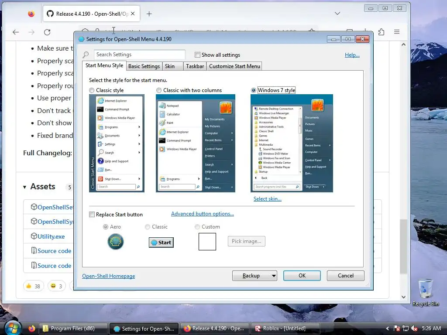Reload the page in Firefox
447x335 pixels.
click(x=47, y=32)
